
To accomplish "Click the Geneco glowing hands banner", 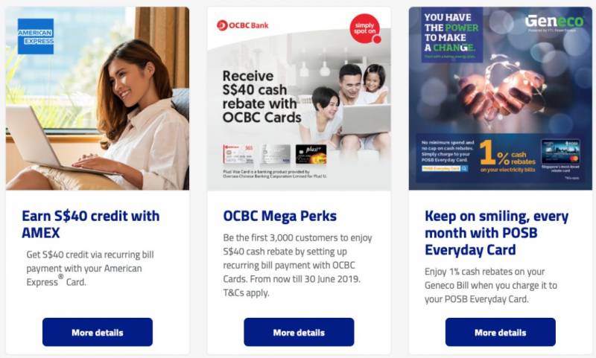I will coord(500,98).
